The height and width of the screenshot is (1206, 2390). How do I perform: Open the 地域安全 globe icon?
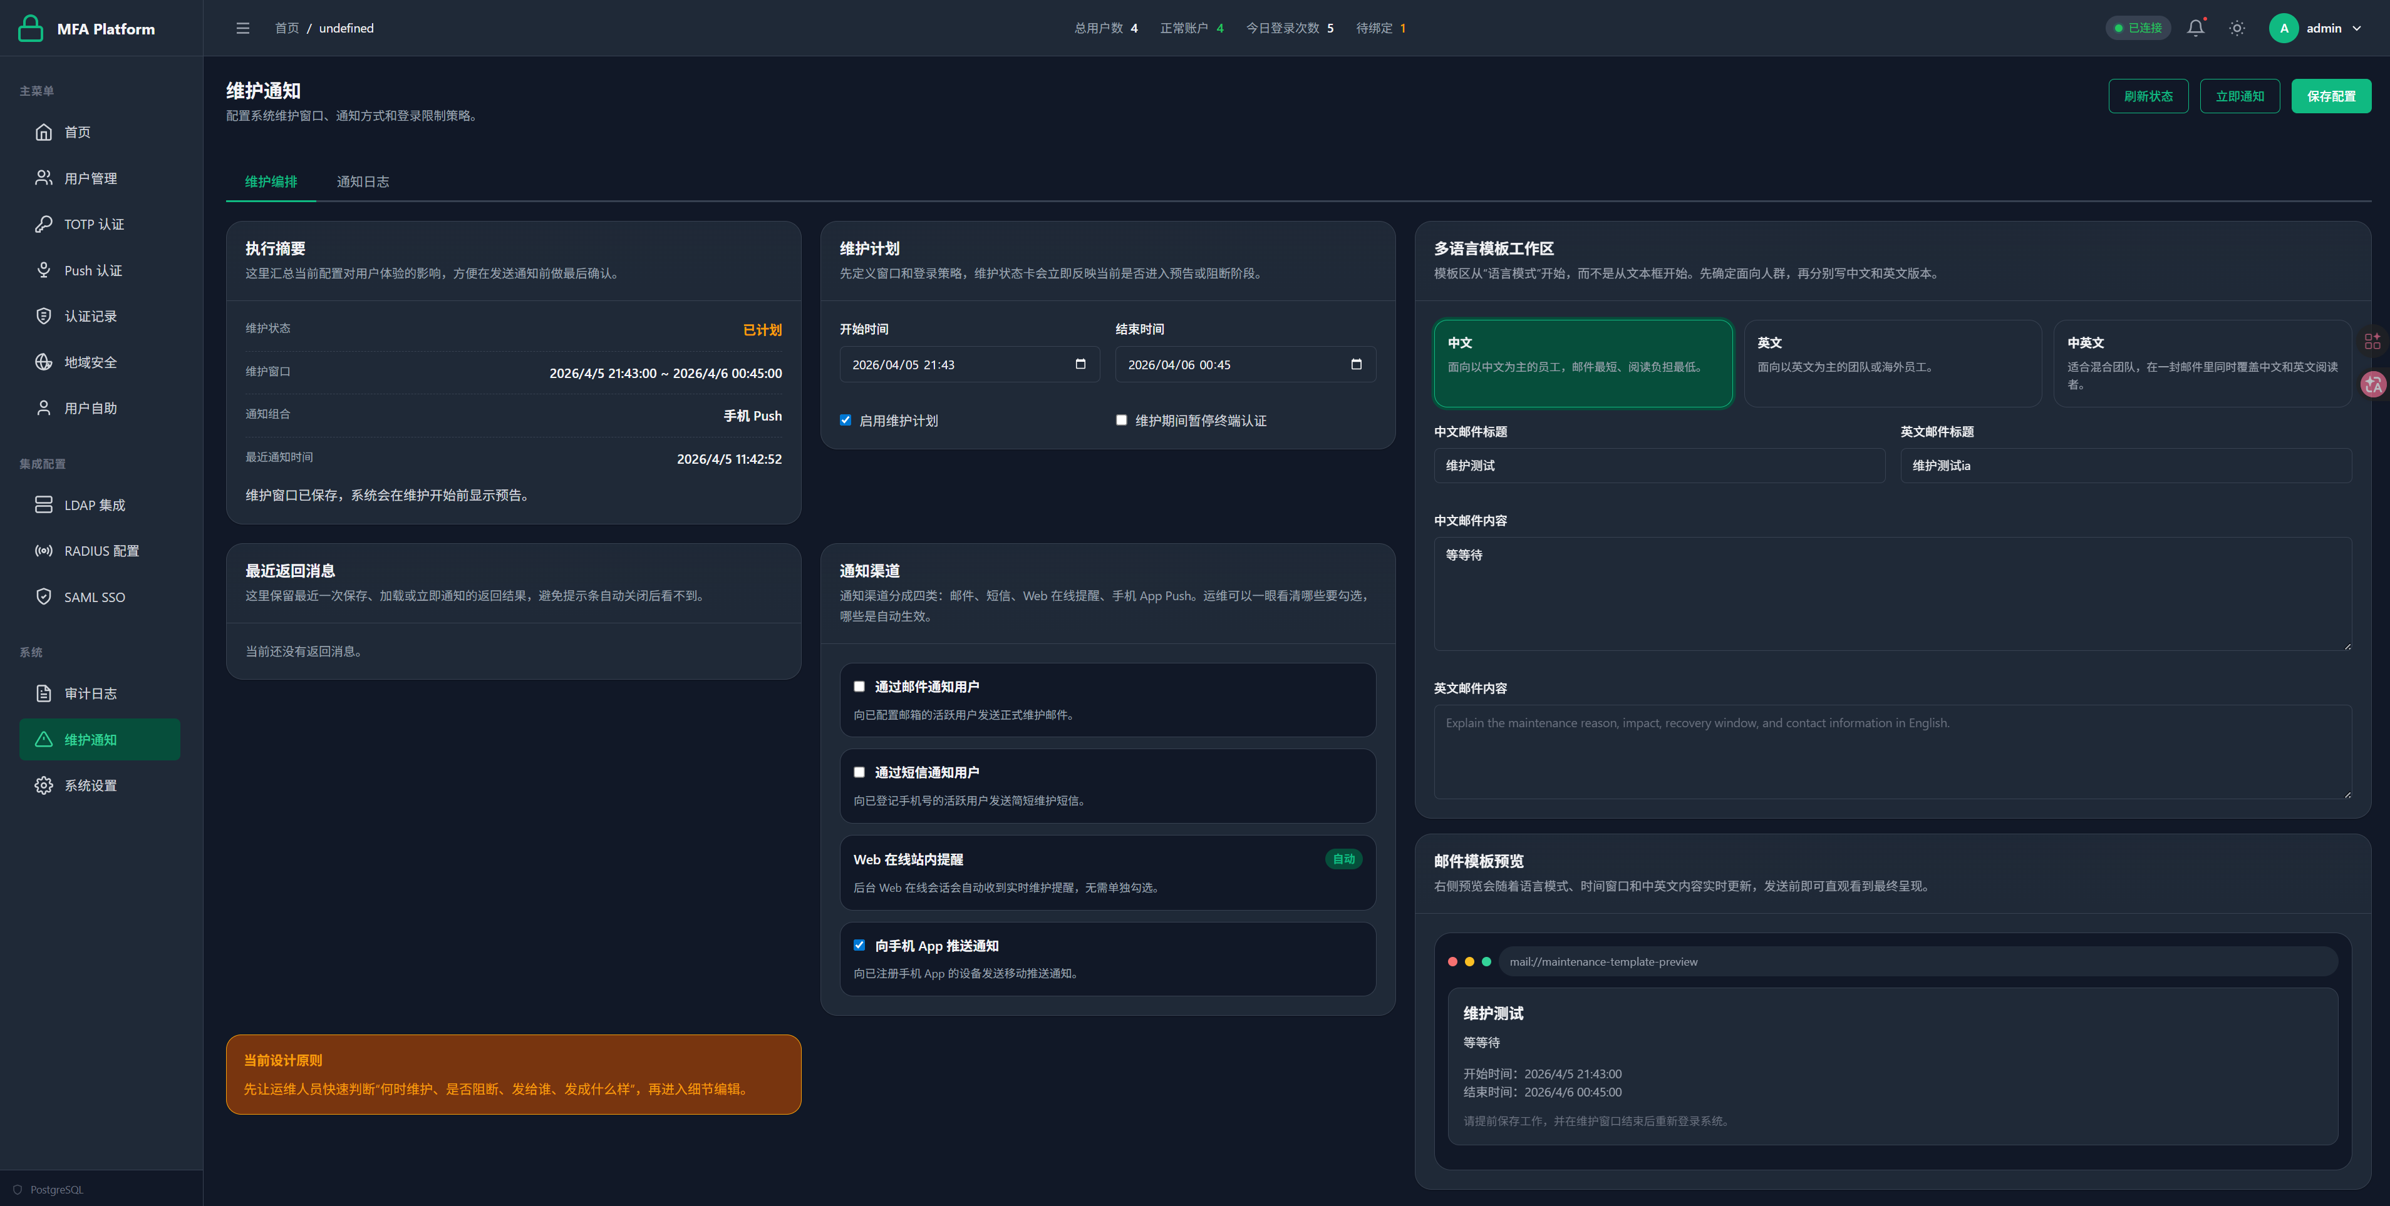tap(44, 362)
